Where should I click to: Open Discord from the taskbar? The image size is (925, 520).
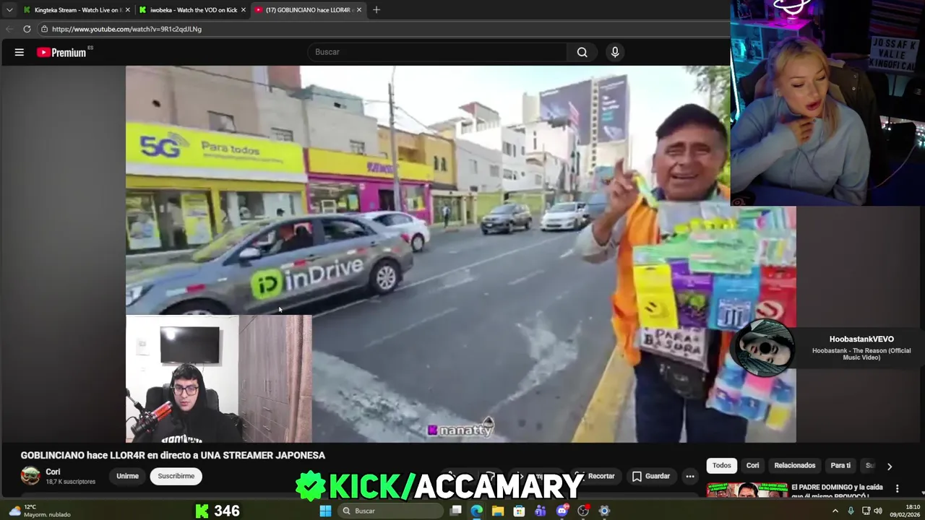pos(562,511)
